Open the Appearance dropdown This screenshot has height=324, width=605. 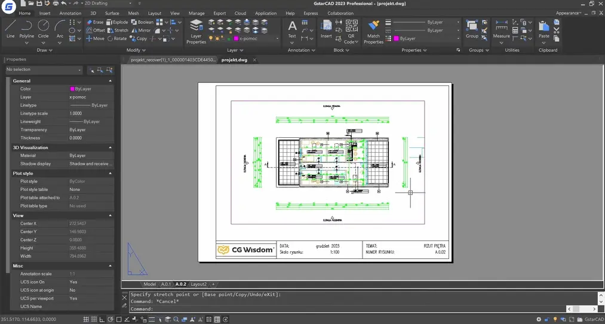coord(569,13)
